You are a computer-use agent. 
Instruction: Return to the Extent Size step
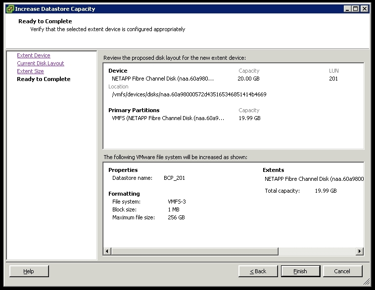(x=30, y=71)
